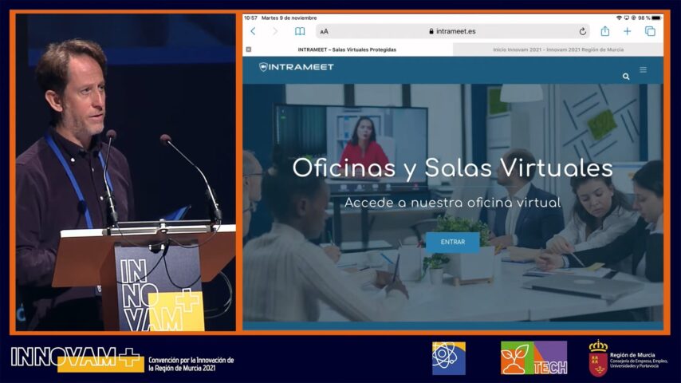The image size is (681, 383).
Task: Click the 'Martes 9 de noviembre' date
Action: pyautogui.click(x=289, y=18)
